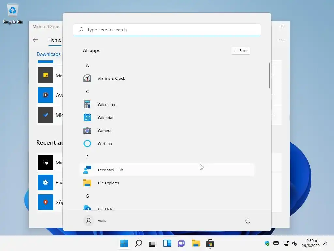This screenshot has width=334, height=251.
Task: Open the Microsoft Store more options menu
Action: [x=281, y=40]
